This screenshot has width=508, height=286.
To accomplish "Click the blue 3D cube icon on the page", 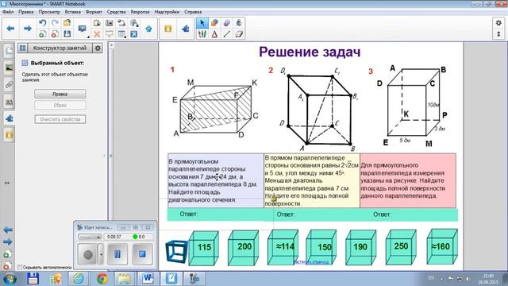I will point(176,251).
